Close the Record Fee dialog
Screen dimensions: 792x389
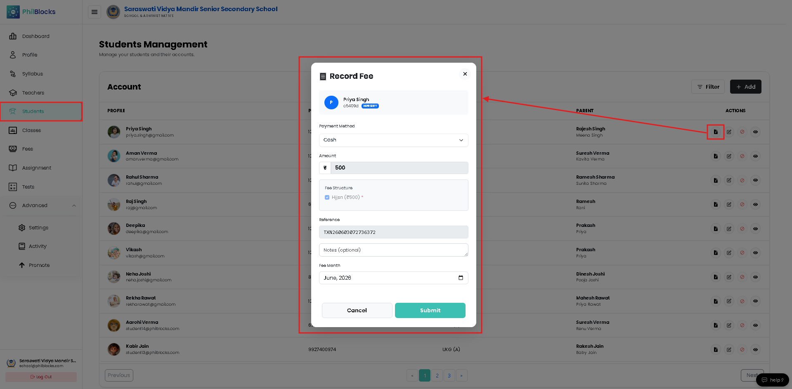(465, 74)
